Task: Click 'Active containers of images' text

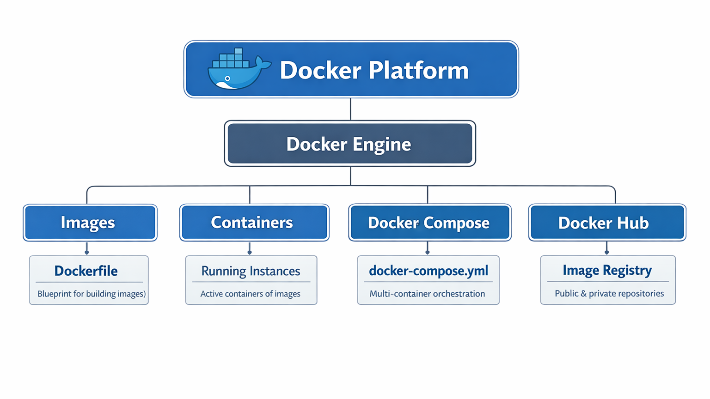Action: pos(250,294)
